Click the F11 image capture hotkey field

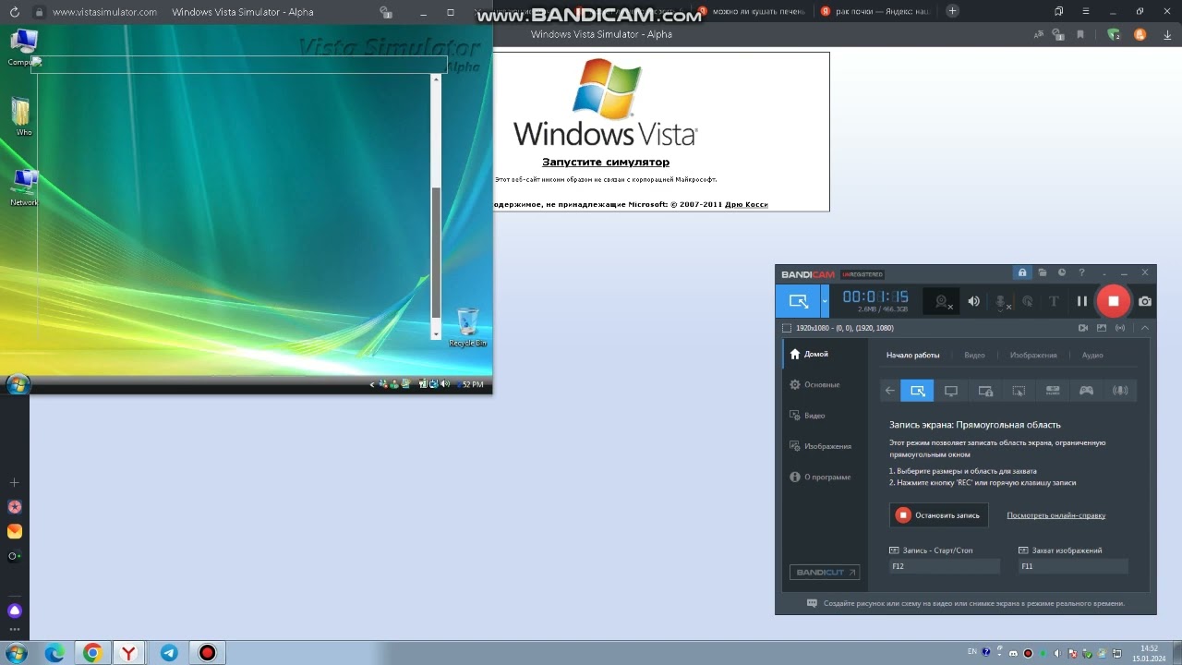[1073, 566]
